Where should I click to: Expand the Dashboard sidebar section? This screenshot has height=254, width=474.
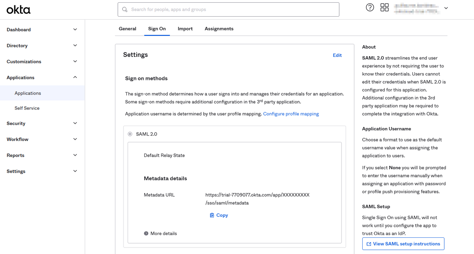pos(75,29)
